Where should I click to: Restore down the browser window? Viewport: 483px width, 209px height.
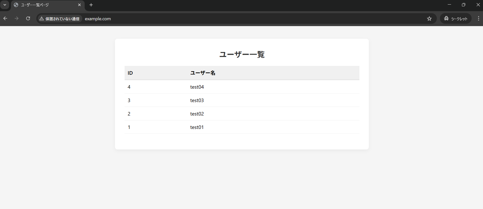point(463,5)
